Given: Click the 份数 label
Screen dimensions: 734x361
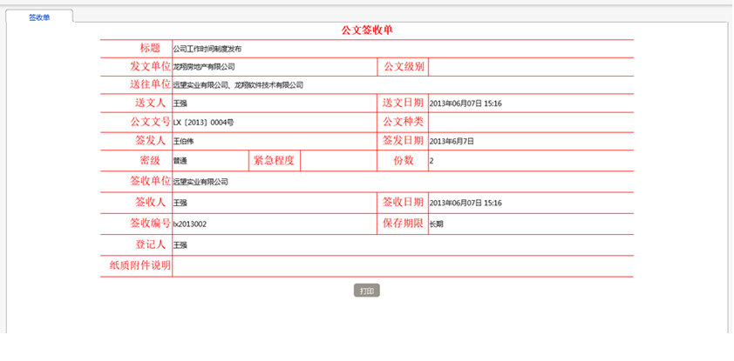Looking at the screenshot, I should (x=403, y=160).
